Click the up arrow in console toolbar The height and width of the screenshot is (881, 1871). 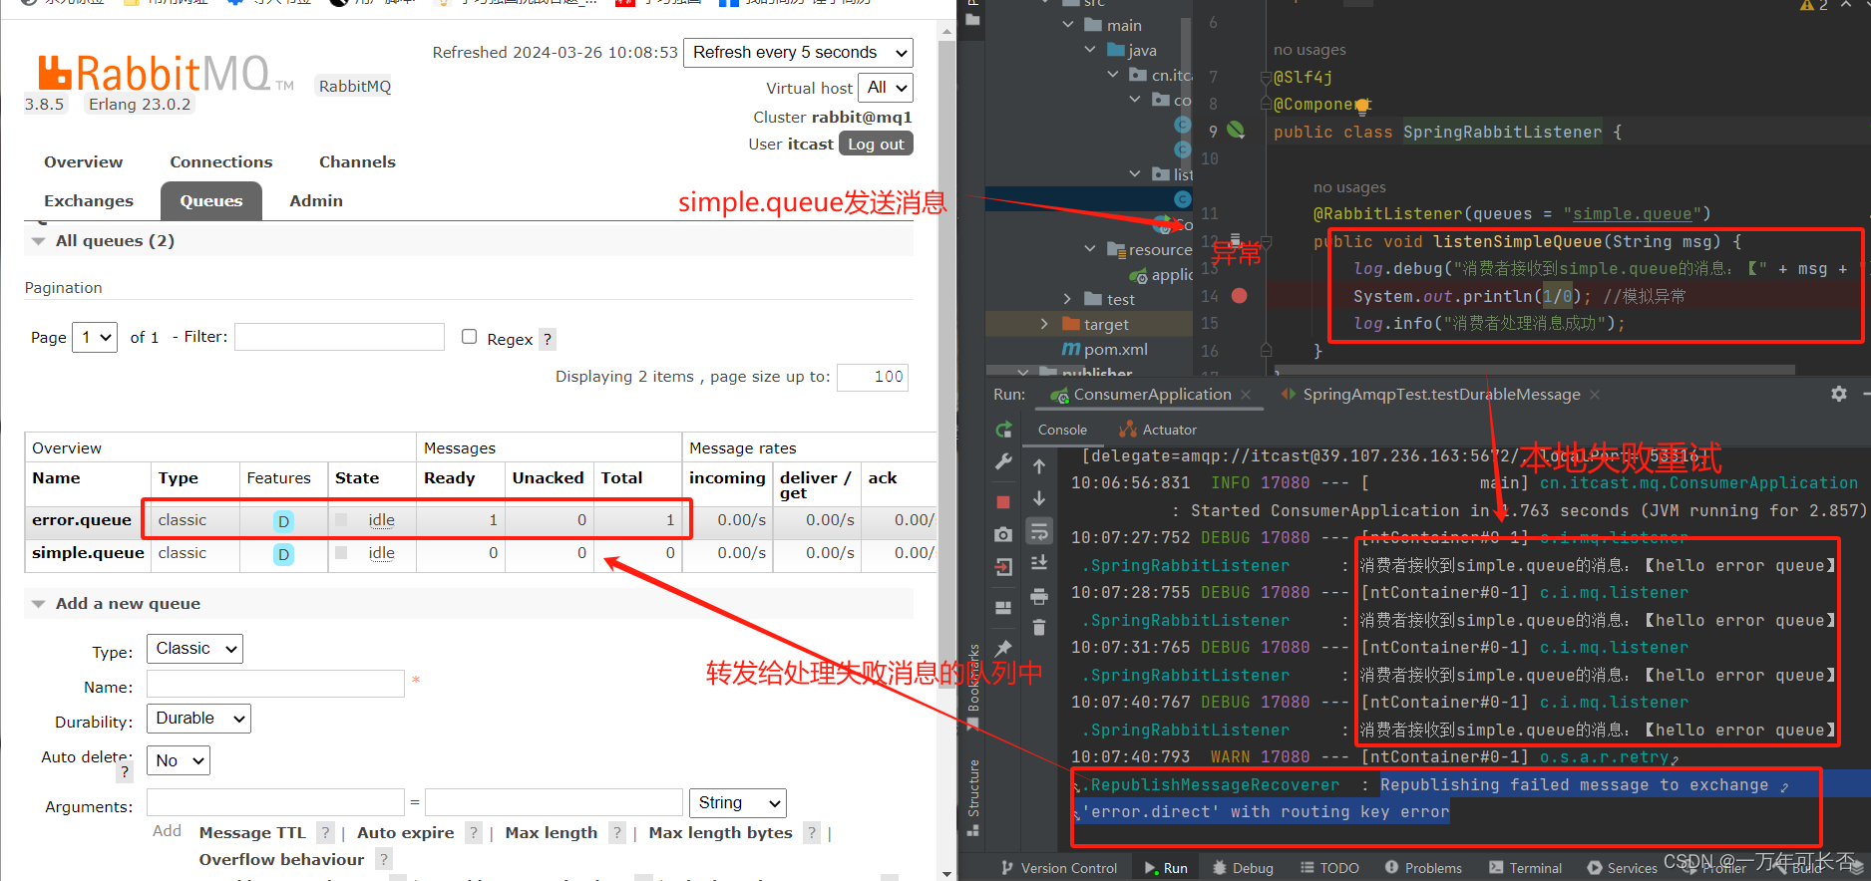(1039, 465)
